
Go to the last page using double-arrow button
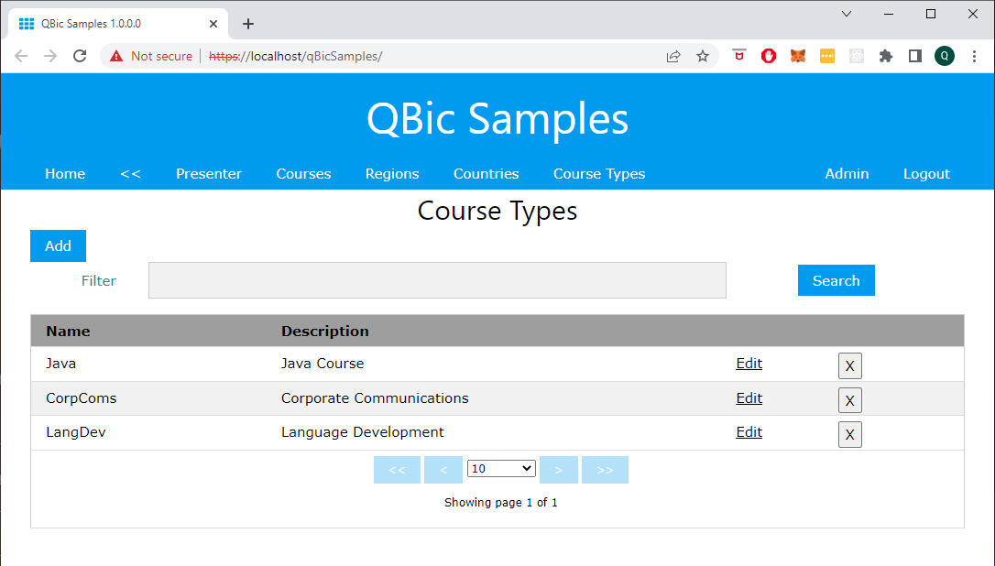tap(605, 469)
